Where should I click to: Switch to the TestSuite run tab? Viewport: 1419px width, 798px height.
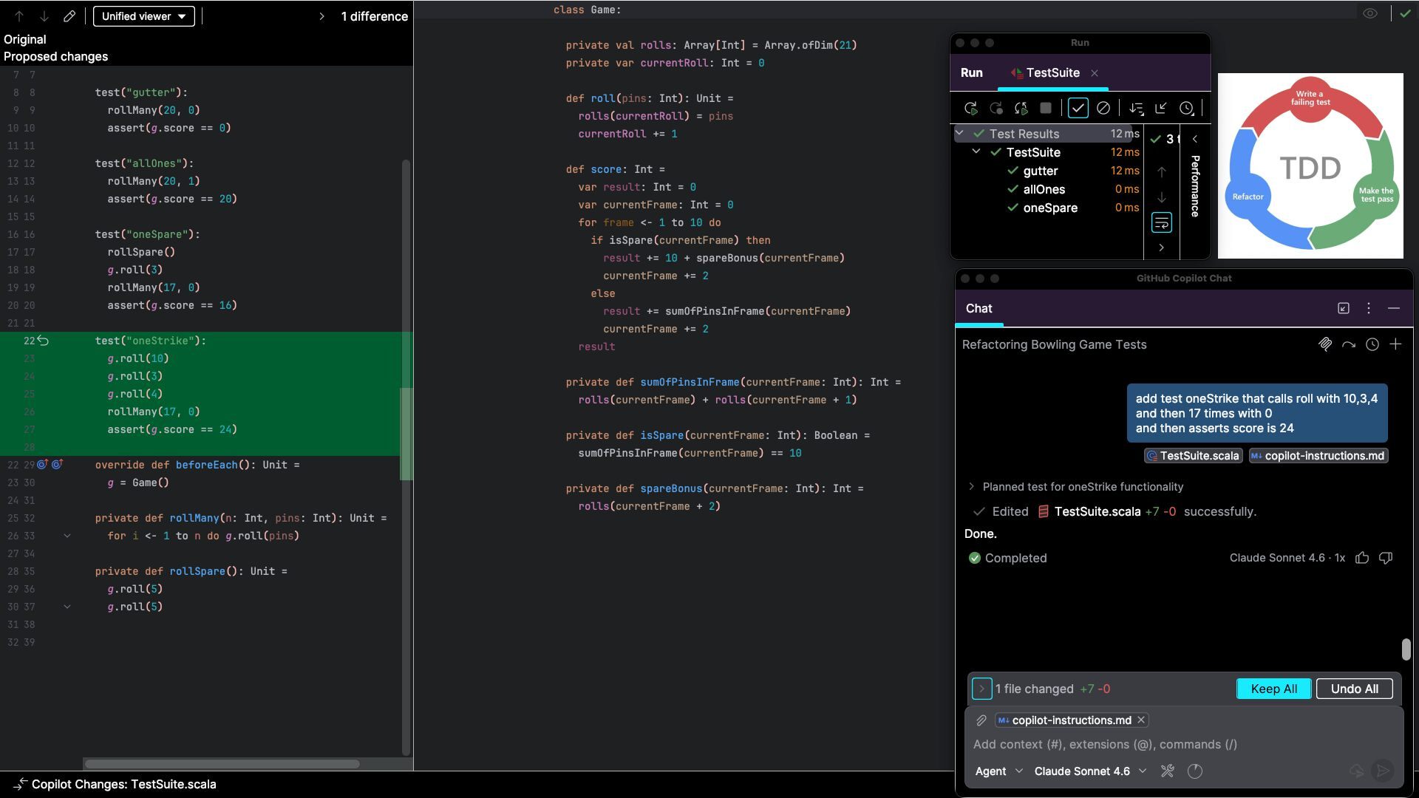(1052, 72)
